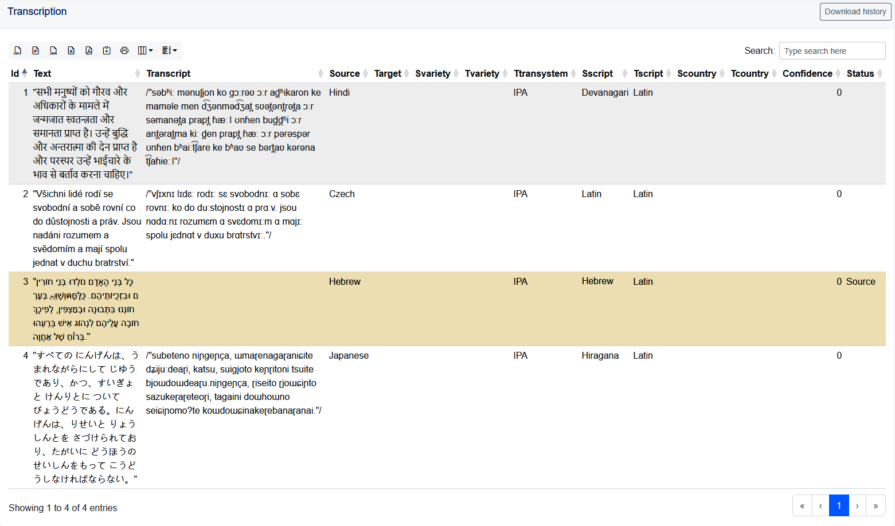Sort by the Tcountry column header
The width and height of the screenshot is (895, 526).
pos(753,73)
